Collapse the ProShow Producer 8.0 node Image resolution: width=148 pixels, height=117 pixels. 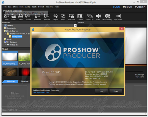click(x=6, y=34)
